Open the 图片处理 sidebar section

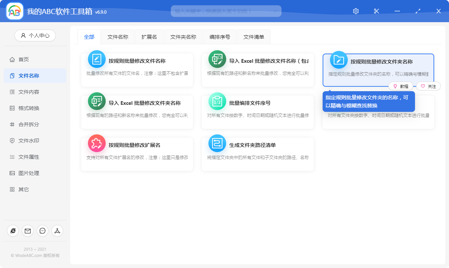tap(24, 173)
